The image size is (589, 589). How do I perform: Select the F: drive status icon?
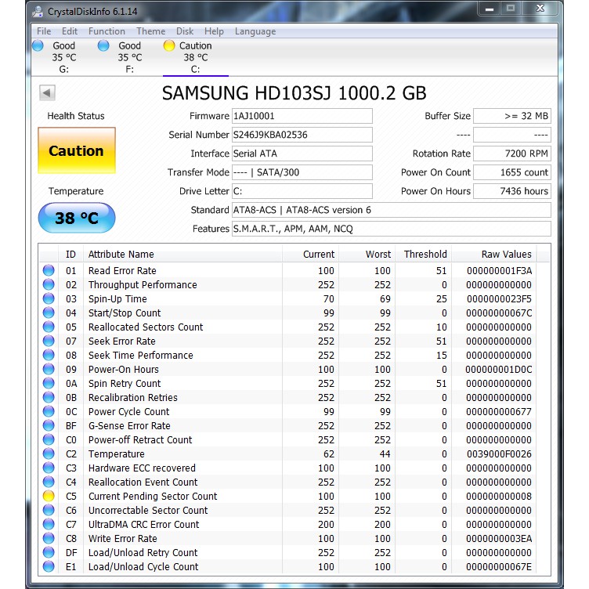[x=103, y=46]
